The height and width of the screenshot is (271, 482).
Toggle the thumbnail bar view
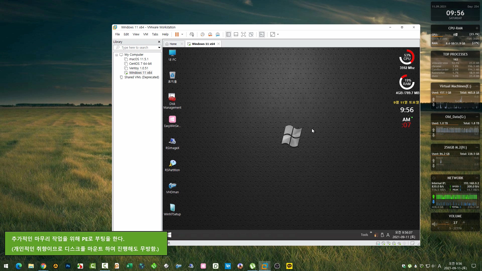click(236, 34)
